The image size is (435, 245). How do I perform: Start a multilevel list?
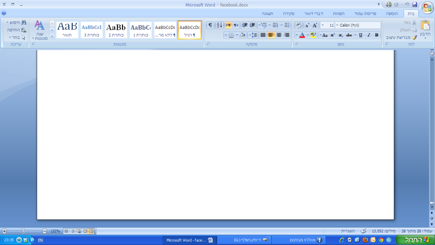pyautogui.click(x=264, y=25)
